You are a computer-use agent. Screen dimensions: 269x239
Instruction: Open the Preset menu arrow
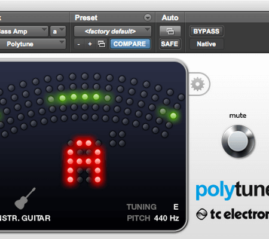148,18
